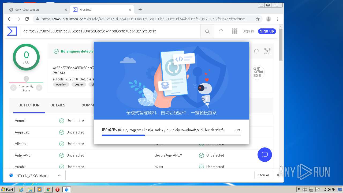The height and width of the screenshot is (193, 343).
Task: Click the Undetected check icon for SecureAge APEX
Action: point(202,155)
